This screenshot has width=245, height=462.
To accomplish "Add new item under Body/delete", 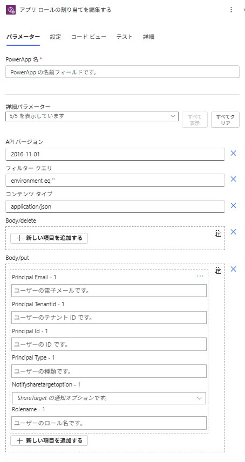I will (49, 238).
